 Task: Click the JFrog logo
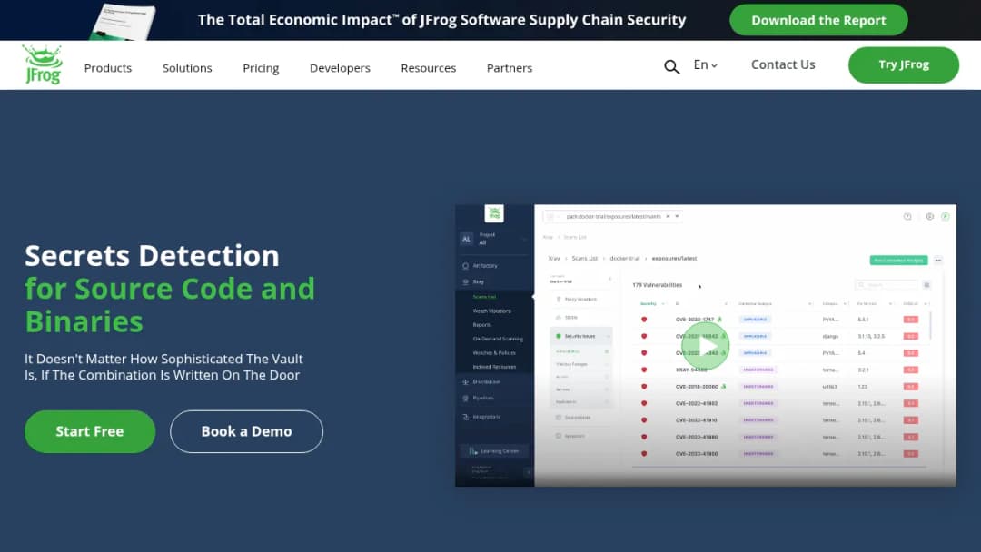[43, 65]
